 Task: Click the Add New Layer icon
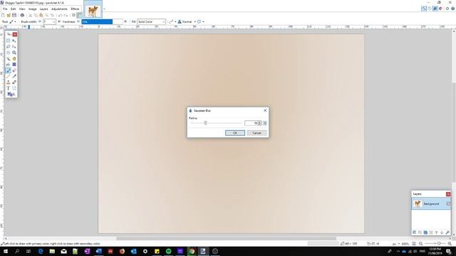(414, 233)
